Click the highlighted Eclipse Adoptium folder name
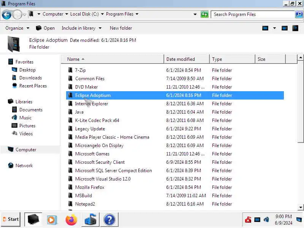This screenshot has width=304, height=228. [x=93, y=95]
